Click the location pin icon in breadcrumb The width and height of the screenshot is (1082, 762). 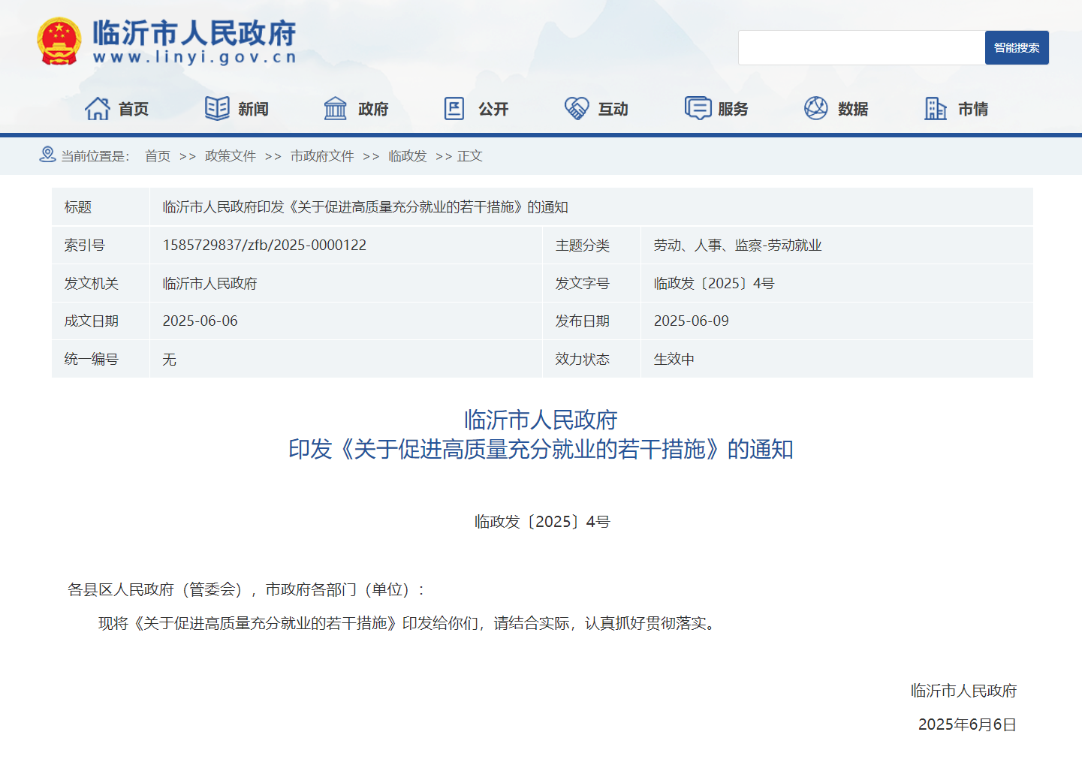(x=47, y=155)
